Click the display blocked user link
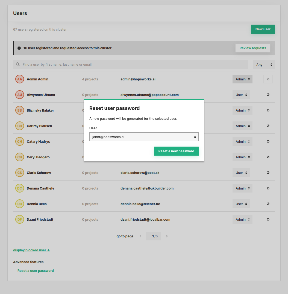The image size is (288, 294). 31,250
